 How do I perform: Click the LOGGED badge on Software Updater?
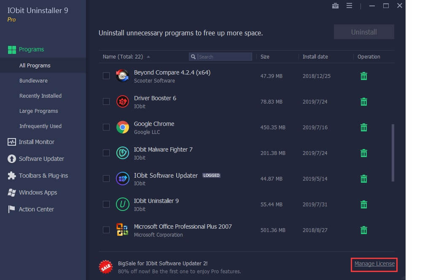pyautogui.click(x=211, y=176)
